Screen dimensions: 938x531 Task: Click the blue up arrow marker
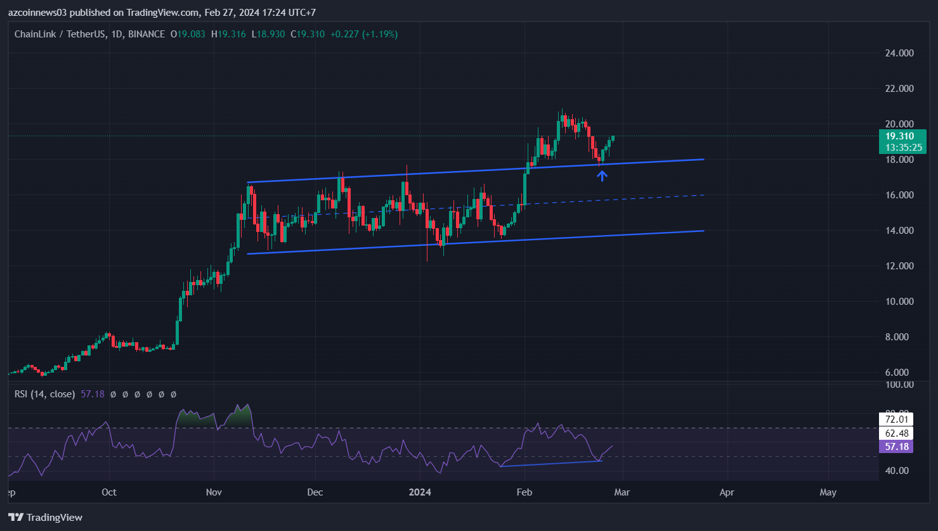[x=602, y=176]
